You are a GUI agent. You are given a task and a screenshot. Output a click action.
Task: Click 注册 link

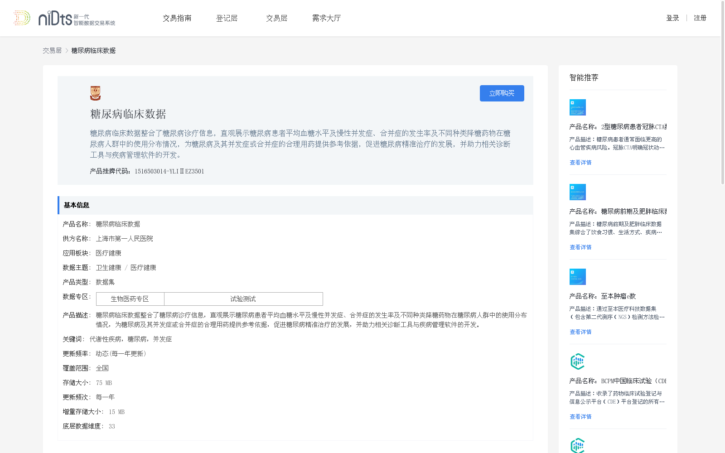700,18
